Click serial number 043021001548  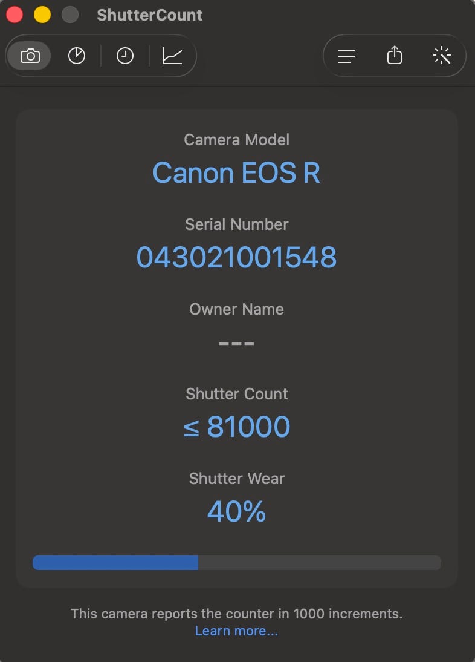tap(236, 258)
